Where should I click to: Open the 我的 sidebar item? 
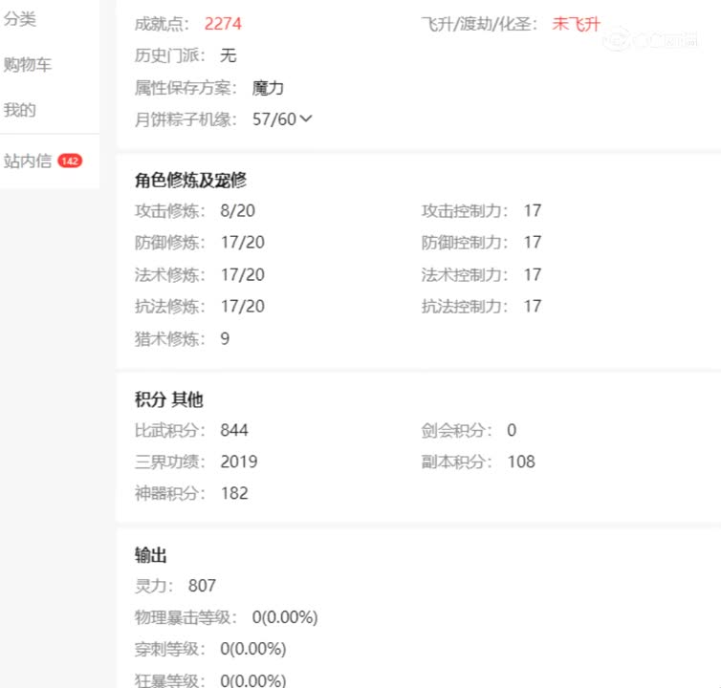tap(20, 110)
